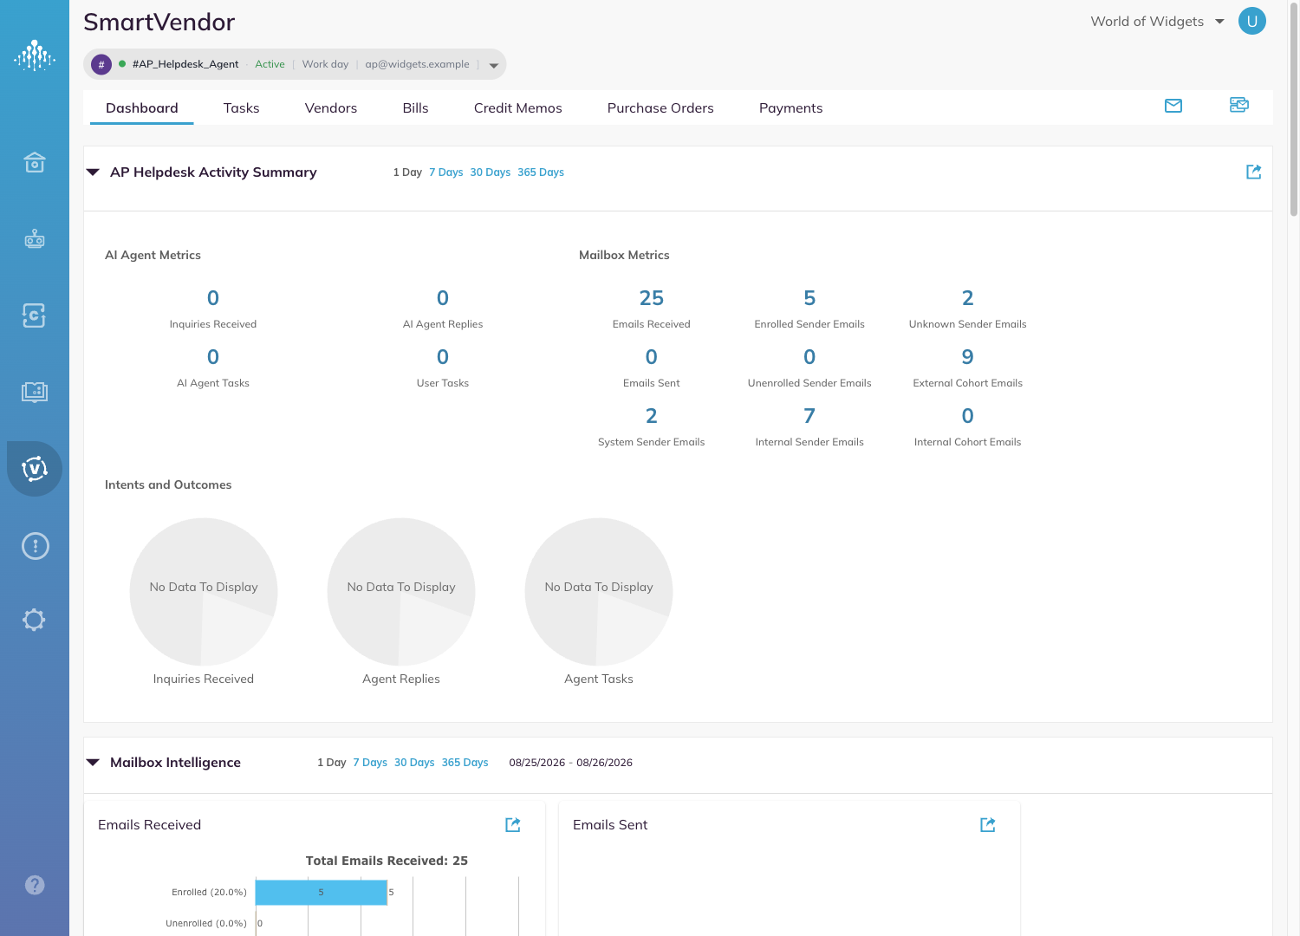Select 7 Days for Activity Summary
Screen dimensions: 1300x936
[446, 172]
